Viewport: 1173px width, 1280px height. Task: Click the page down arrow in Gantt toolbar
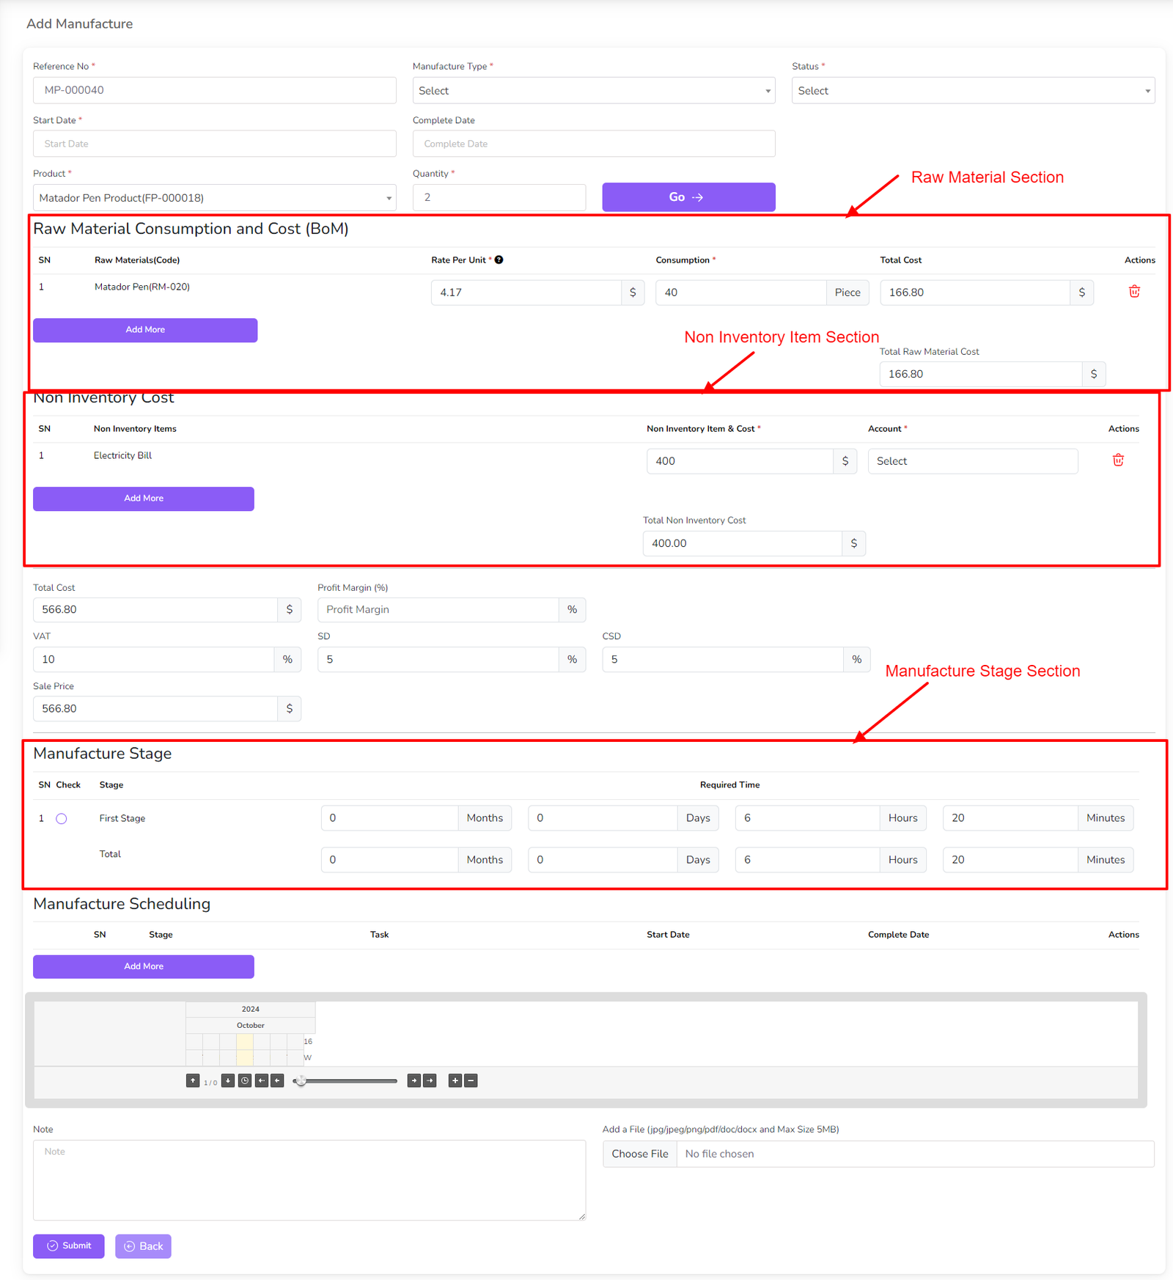228,1081
